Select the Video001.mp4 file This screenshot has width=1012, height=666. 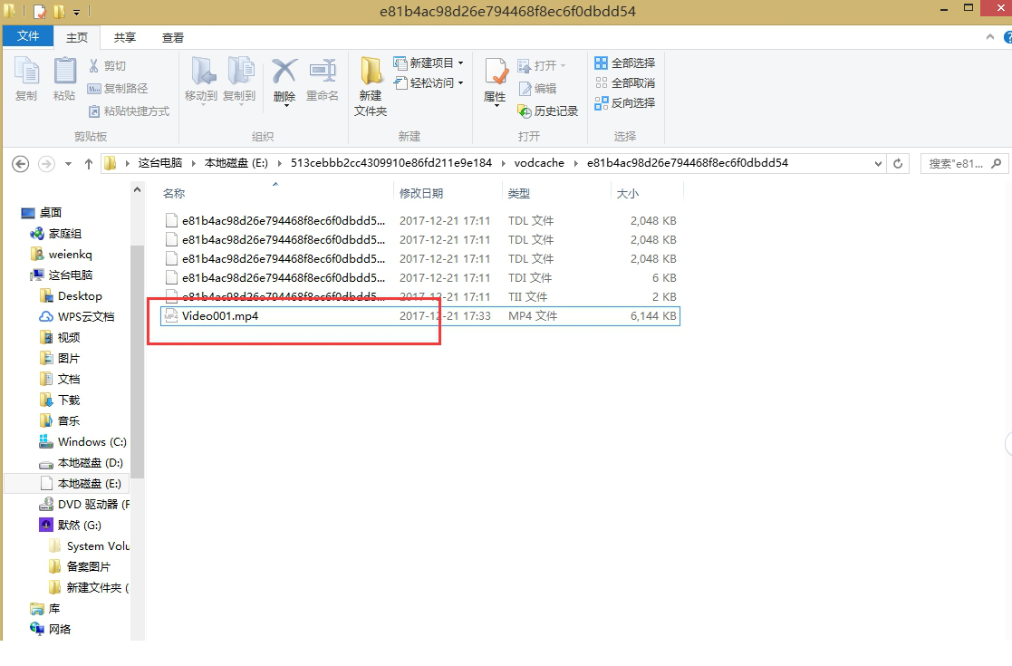click(x=220, y=316)
